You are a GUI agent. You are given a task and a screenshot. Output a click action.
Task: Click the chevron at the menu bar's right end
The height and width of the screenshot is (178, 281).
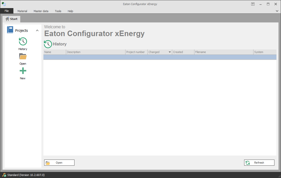coord(277,11)
